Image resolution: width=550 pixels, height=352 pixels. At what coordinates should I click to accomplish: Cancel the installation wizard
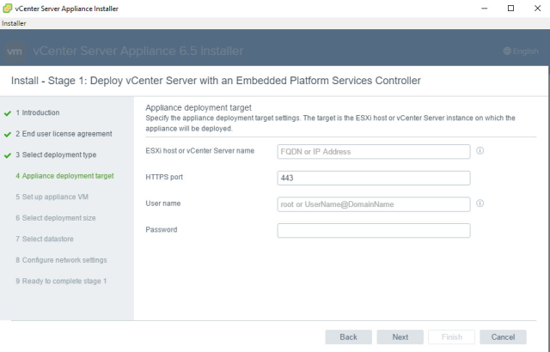pyautogui.click(x=503, y=337)
